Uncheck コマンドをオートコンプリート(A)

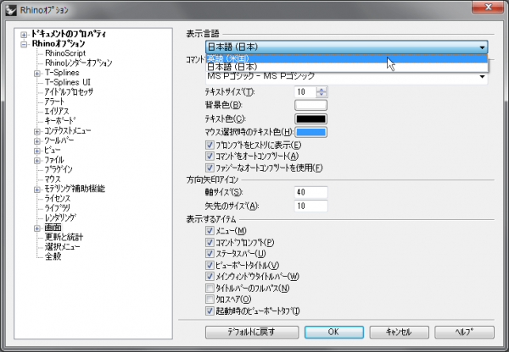[210, 157]
